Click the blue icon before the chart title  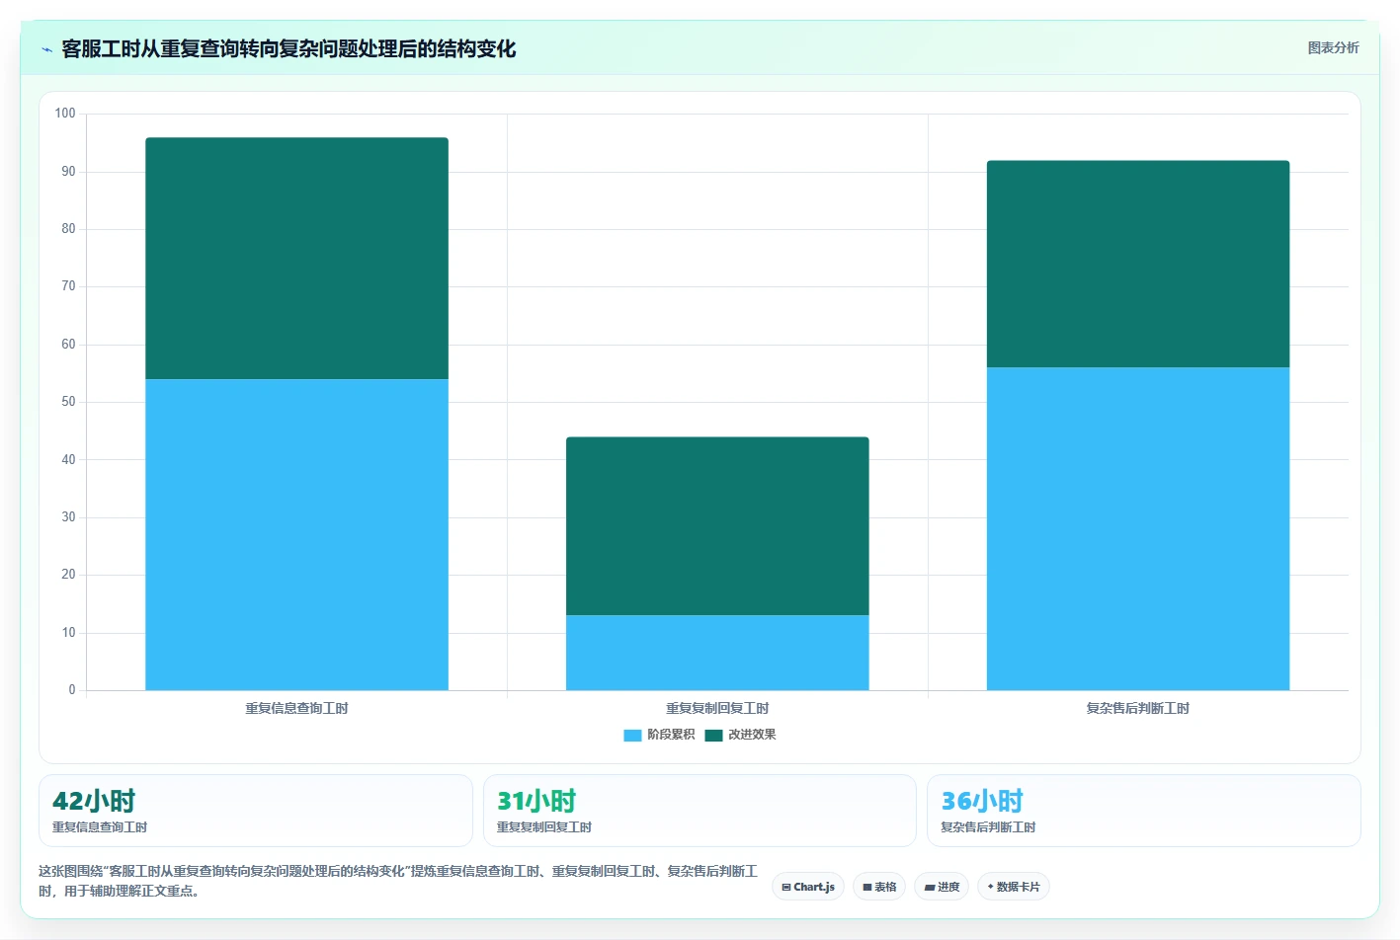46,49
